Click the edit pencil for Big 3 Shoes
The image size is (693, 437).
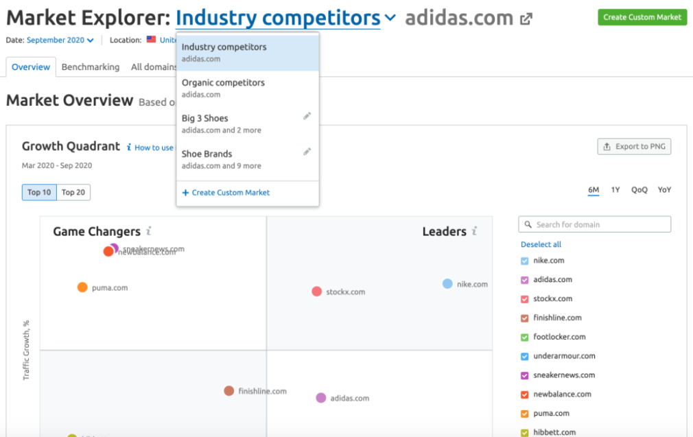pyautogui.click(x=307, y=116)
